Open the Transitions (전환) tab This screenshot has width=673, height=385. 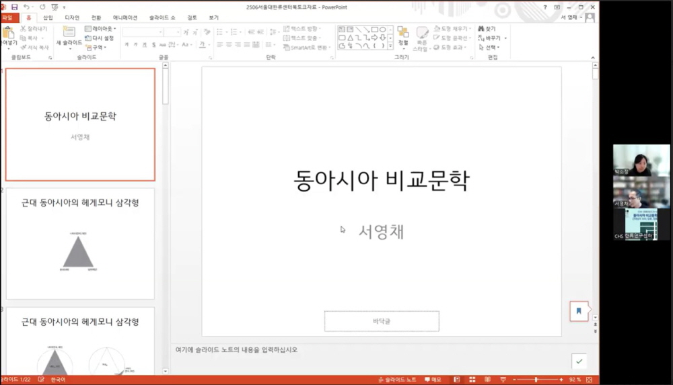96,17
